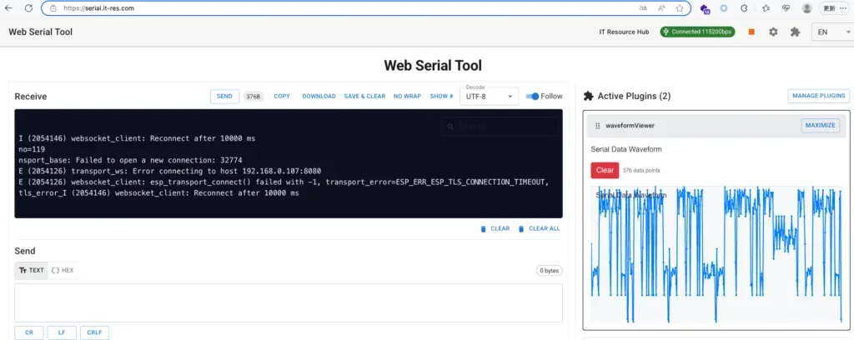Open the browser extensions puzzle icon
The height and width of the screenshot is (340, 854).
[744, 8]
